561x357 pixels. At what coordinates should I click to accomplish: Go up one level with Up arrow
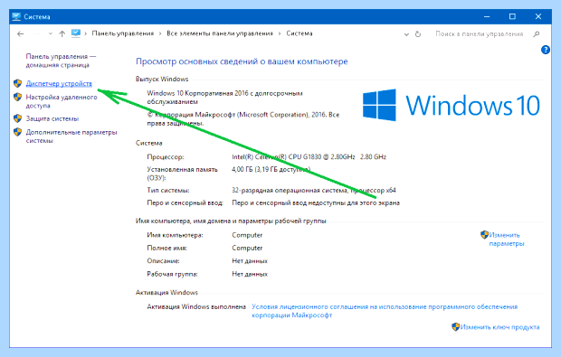point(62,34)
